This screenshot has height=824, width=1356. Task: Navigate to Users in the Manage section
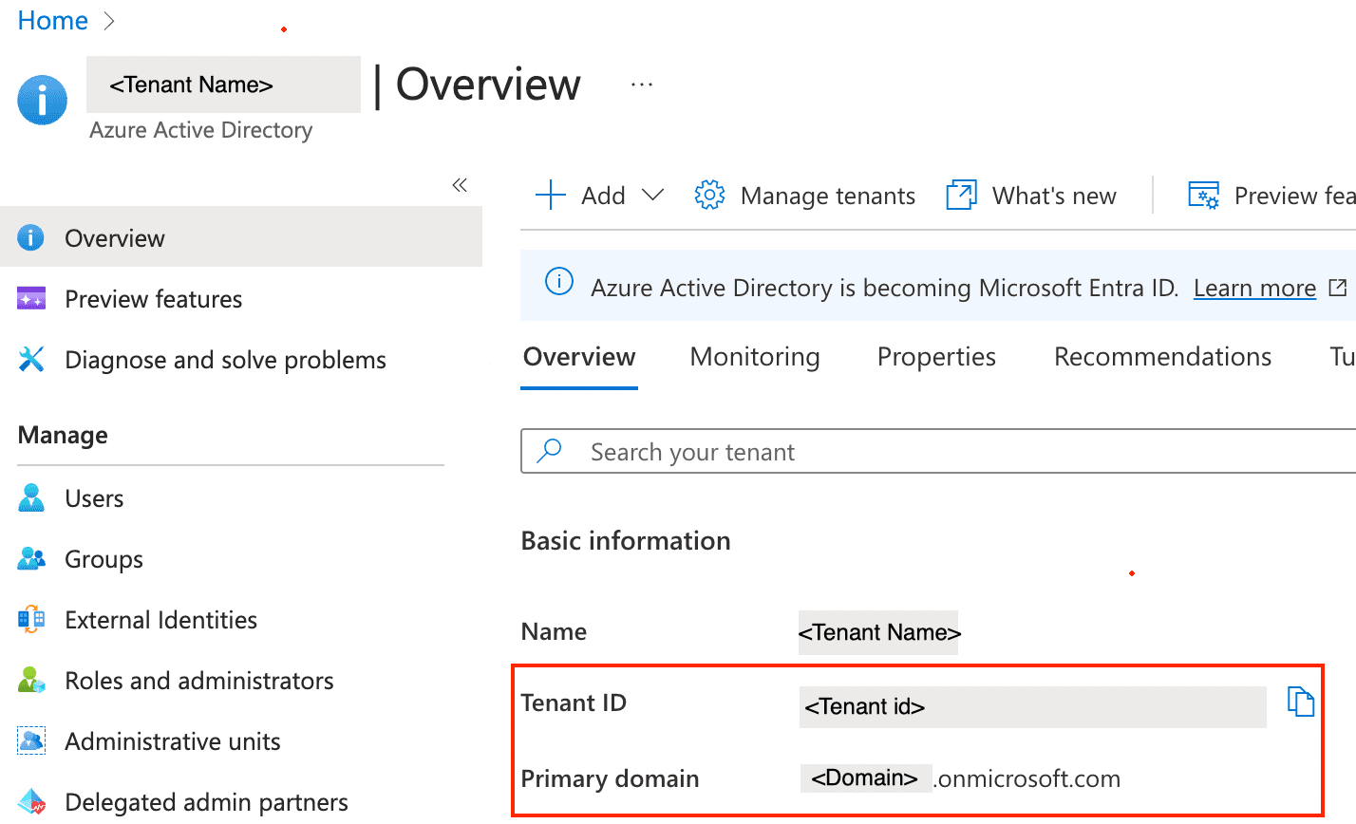[94, 498]
